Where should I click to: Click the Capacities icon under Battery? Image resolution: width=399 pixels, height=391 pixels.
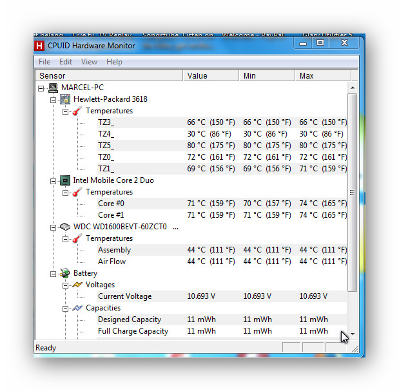pyautogui.click(x=77, y=308)
